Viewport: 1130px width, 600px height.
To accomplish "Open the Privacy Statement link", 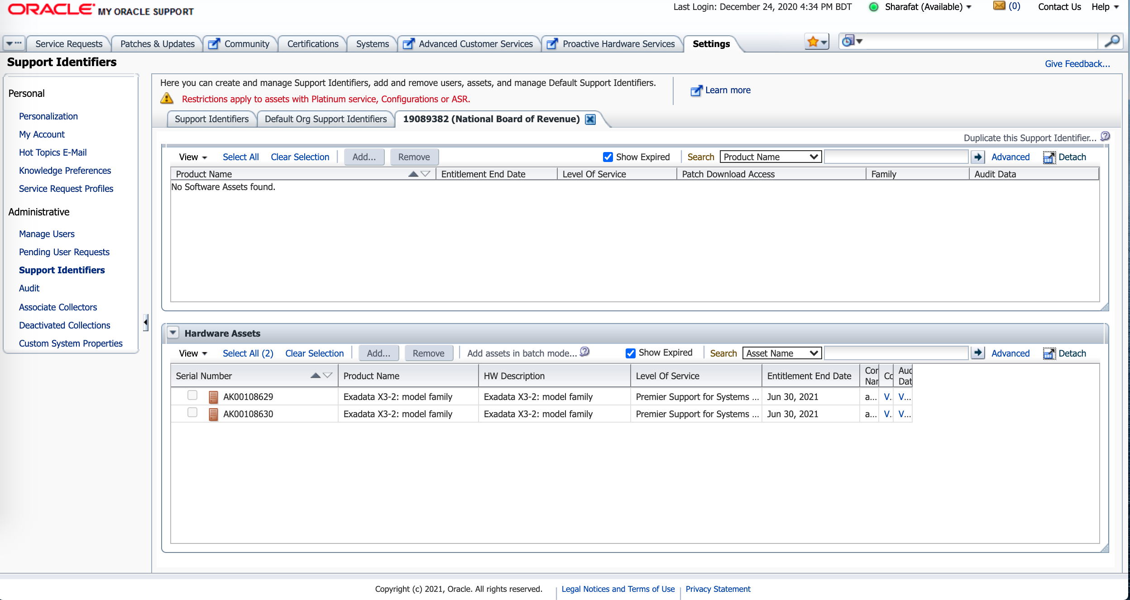I will [x=718, y=589].
